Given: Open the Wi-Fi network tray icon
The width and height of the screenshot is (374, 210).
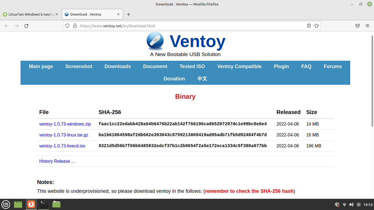Looking at the screenshot, I should [x=344, y=205].
